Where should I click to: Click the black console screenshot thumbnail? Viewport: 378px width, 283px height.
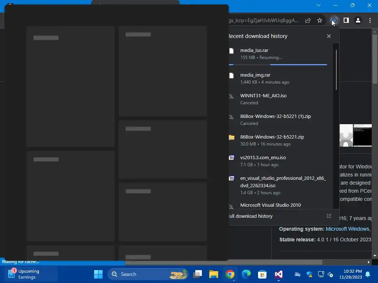(362, 135)
